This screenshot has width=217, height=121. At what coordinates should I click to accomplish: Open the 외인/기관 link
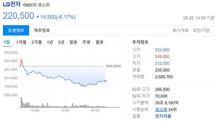201,30
